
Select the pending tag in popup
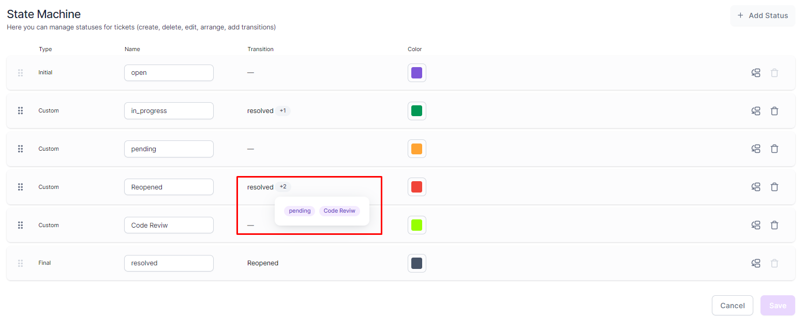pos(300,211)
